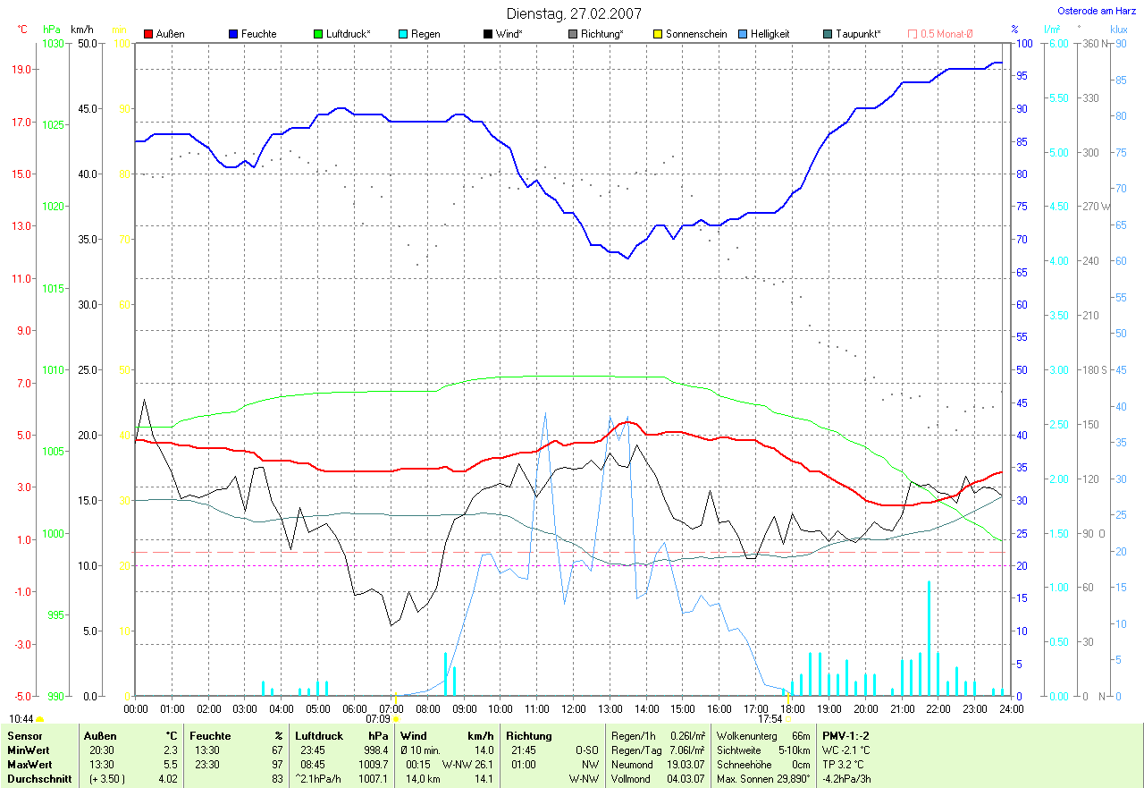
Task: Click the red Außen legend square
Action: click(148, 34)
